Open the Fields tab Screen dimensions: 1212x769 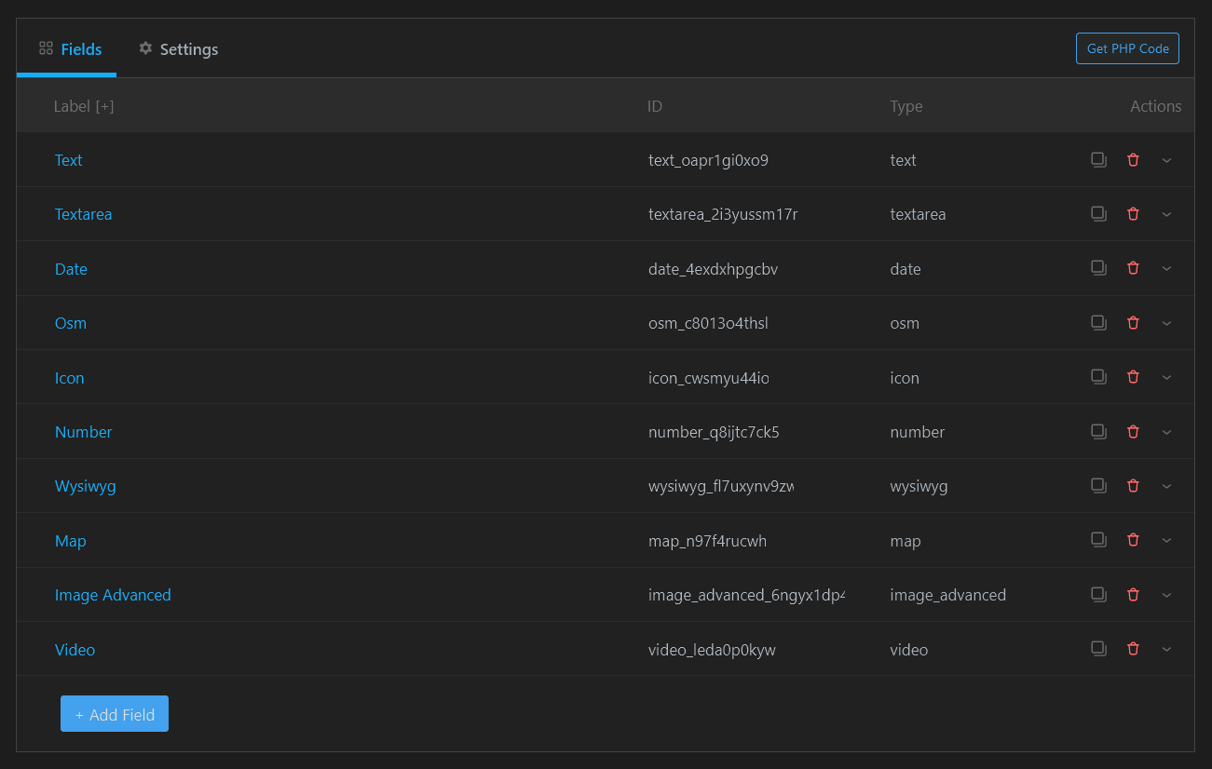click(x=70, y=49)
